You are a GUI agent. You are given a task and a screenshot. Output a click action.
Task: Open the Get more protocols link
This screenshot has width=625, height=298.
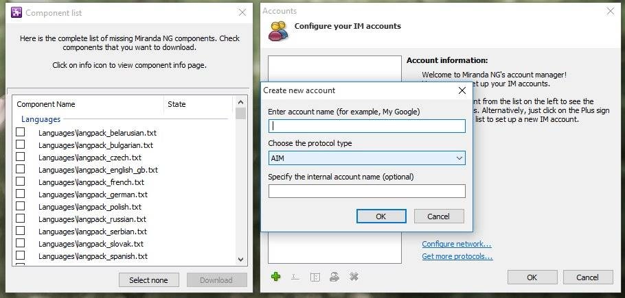point(457,256)
